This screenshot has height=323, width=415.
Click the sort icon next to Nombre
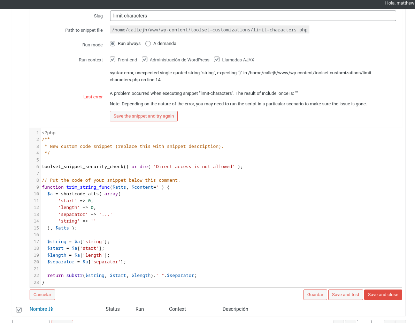pyautogui.click(x=51, y=309)
